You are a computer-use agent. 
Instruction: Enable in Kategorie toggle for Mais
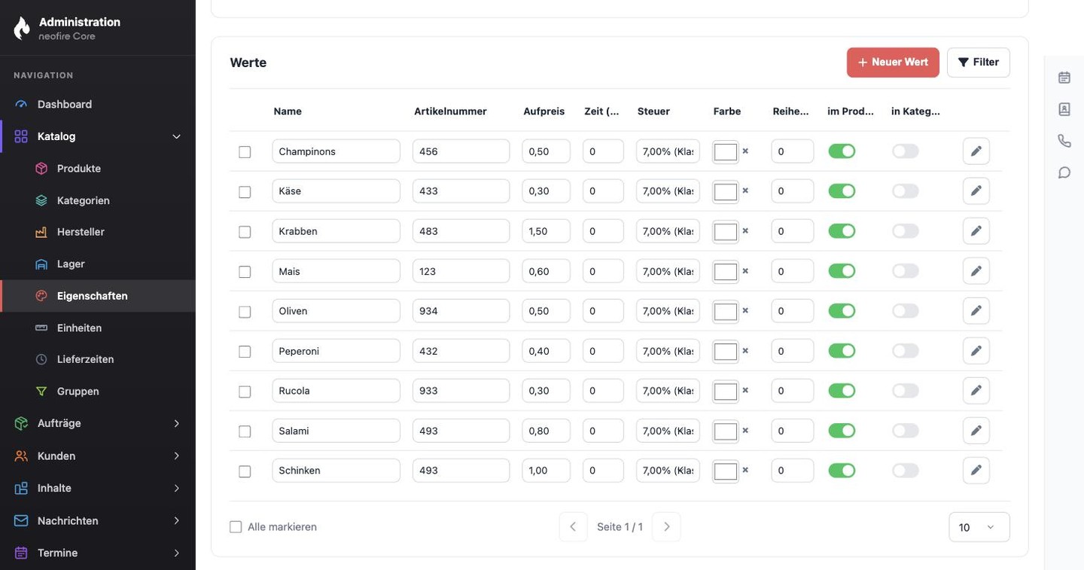[x=906, y=271]
